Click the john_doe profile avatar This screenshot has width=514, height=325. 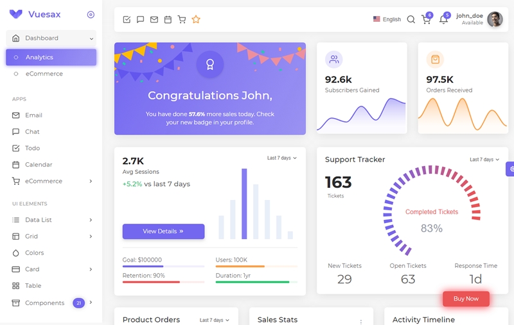[x=495, y=19]
